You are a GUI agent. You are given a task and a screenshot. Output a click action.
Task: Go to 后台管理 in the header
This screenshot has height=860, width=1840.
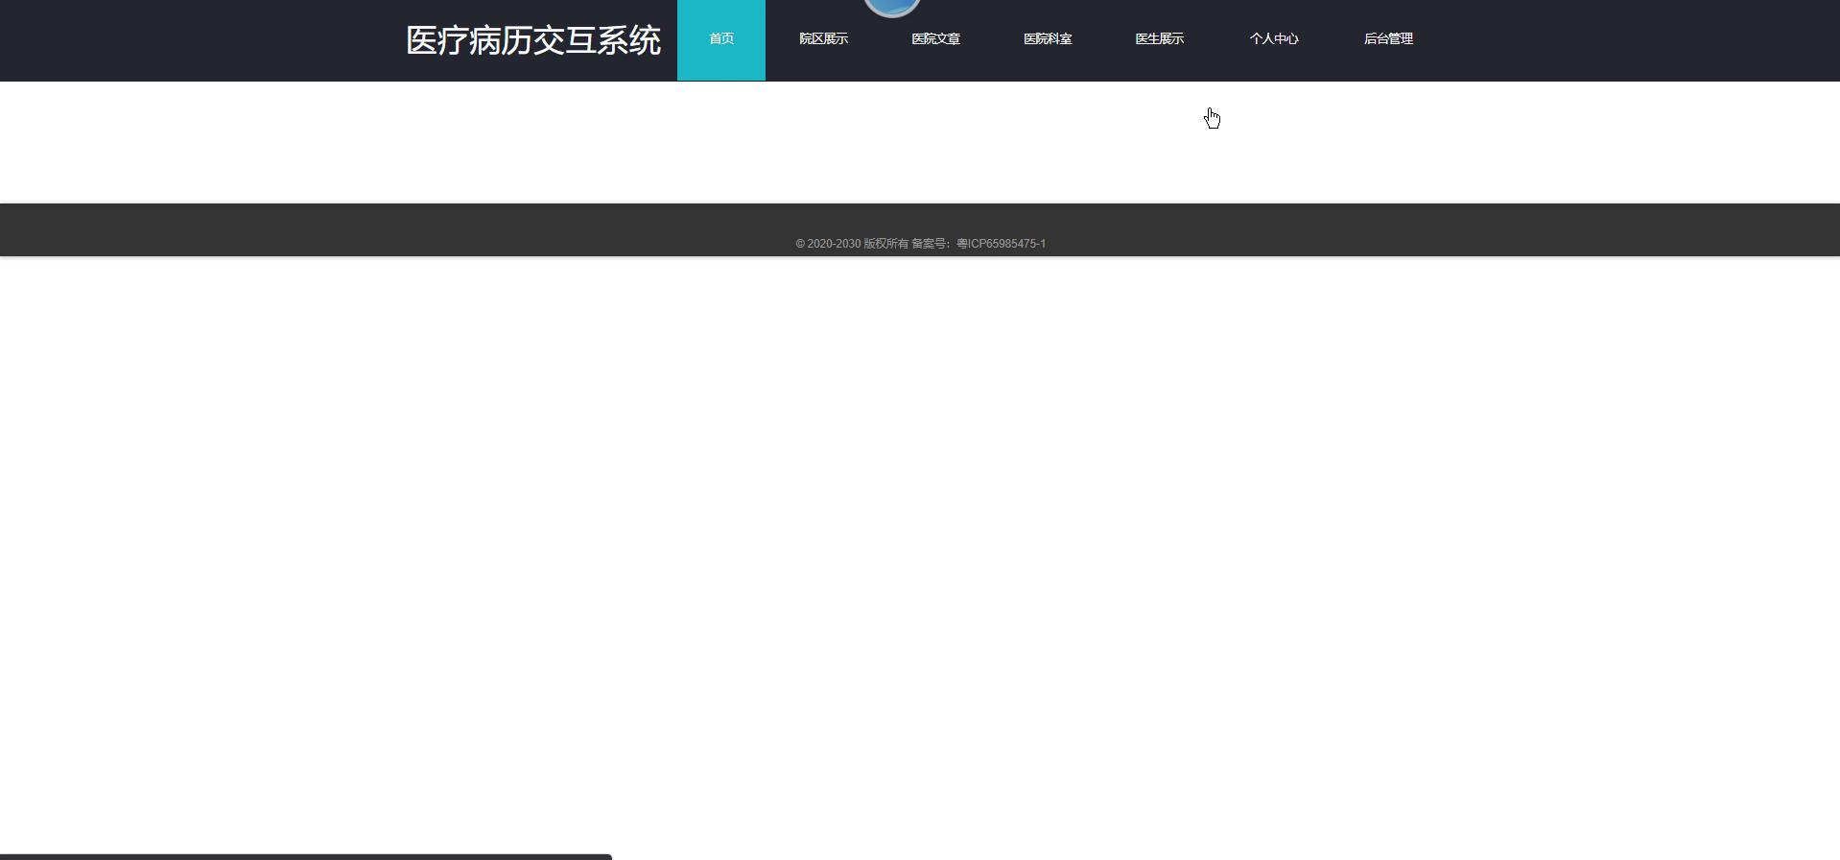pos(1388,39)
